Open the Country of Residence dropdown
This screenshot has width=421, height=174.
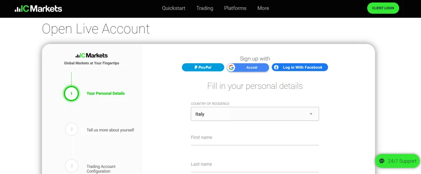255,114
